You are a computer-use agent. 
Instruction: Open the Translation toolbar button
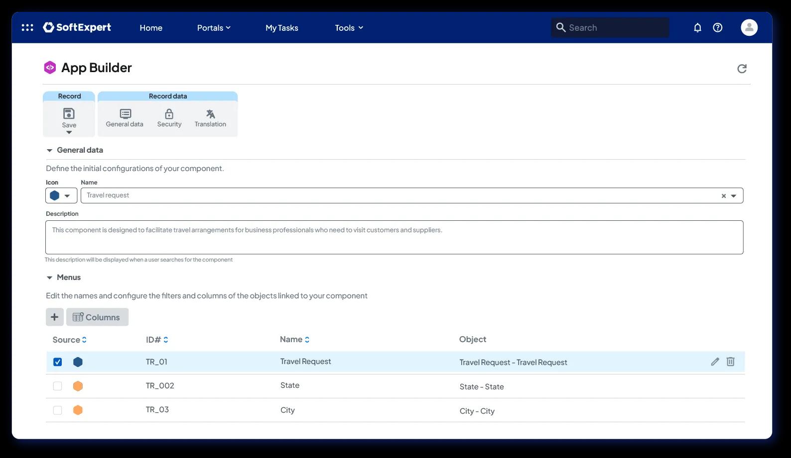tap(210, 118)
